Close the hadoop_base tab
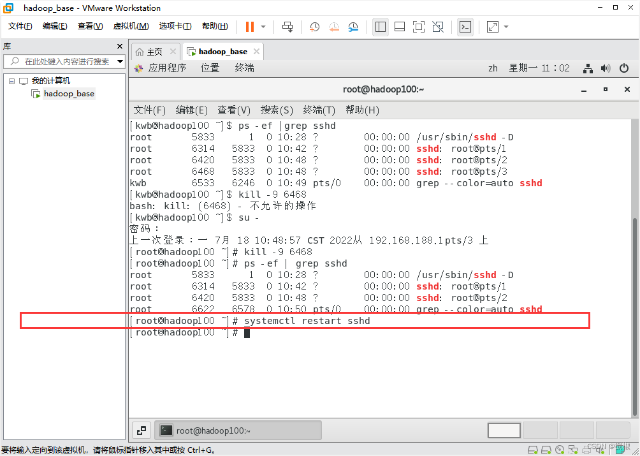 tap(256, 52)
